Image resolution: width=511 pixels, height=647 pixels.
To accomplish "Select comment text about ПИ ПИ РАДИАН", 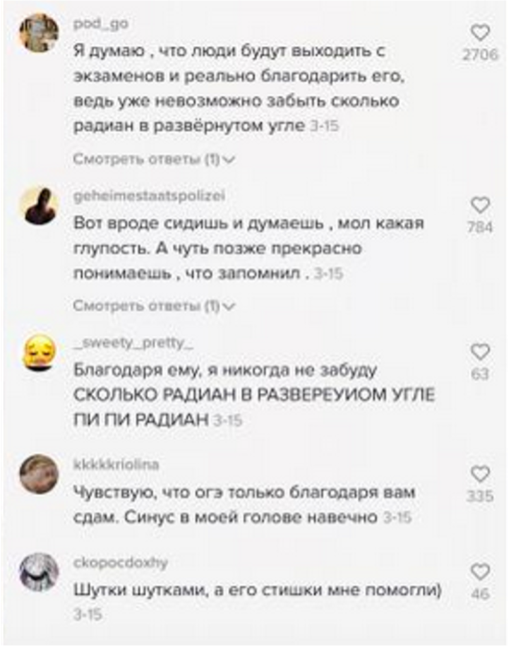I will pyautogui.click(x=141, y=420).
